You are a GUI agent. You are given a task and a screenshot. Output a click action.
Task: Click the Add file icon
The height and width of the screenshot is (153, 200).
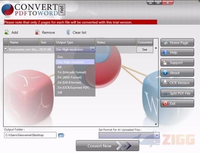pyautogui.click(x=7, y=32)
